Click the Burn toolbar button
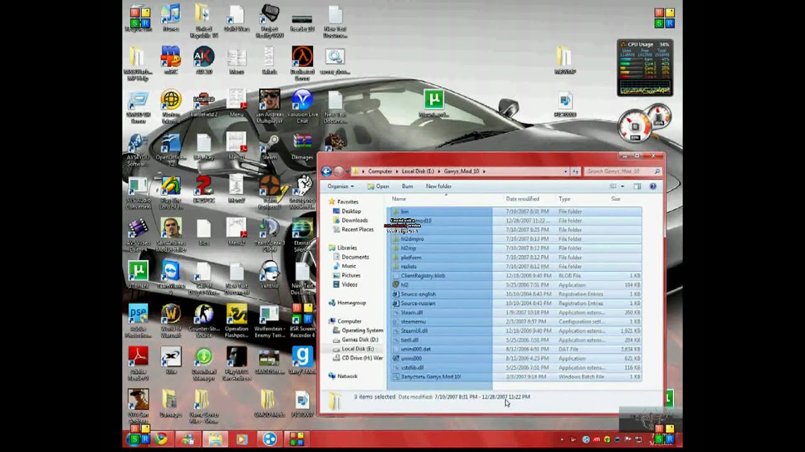Screen dimensions: 805x452 pyautogui.click(x=408, y=186)
